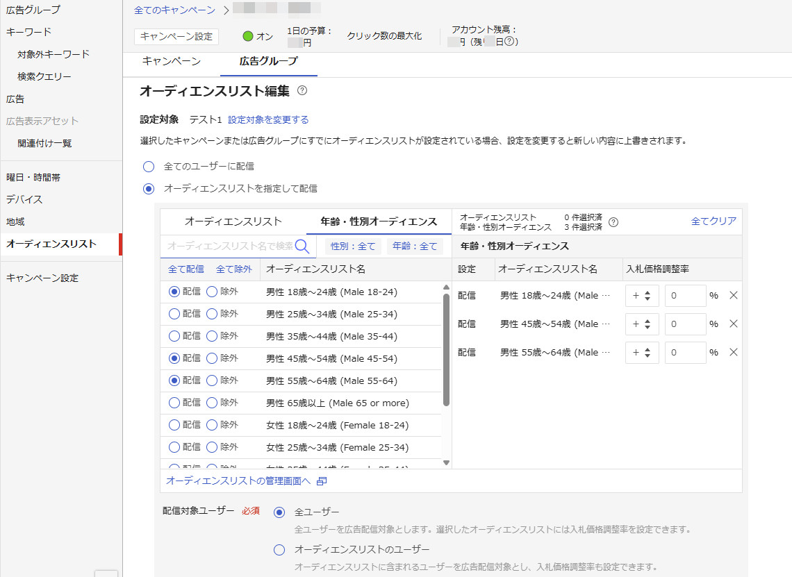Click help icon next to 件選択済 counts
This screenshot has height=577, width=792.
[613, 222]
